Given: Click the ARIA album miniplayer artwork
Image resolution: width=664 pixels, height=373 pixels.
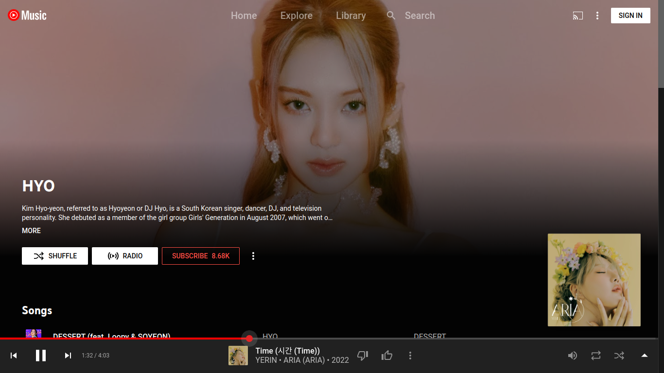Looking at the screenshot, I should click(x=594, y=280).
